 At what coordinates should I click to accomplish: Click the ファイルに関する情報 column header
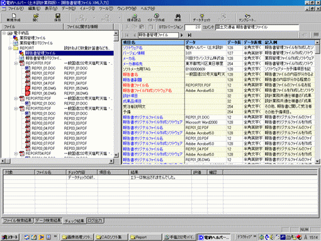coord(88,27)
